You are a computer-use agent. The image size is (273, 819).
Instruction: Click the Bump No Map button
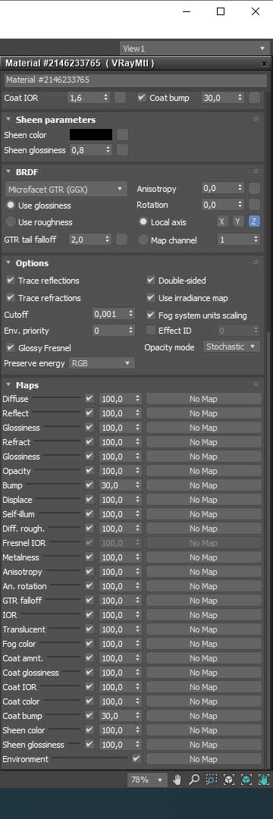tap(203, 485)
